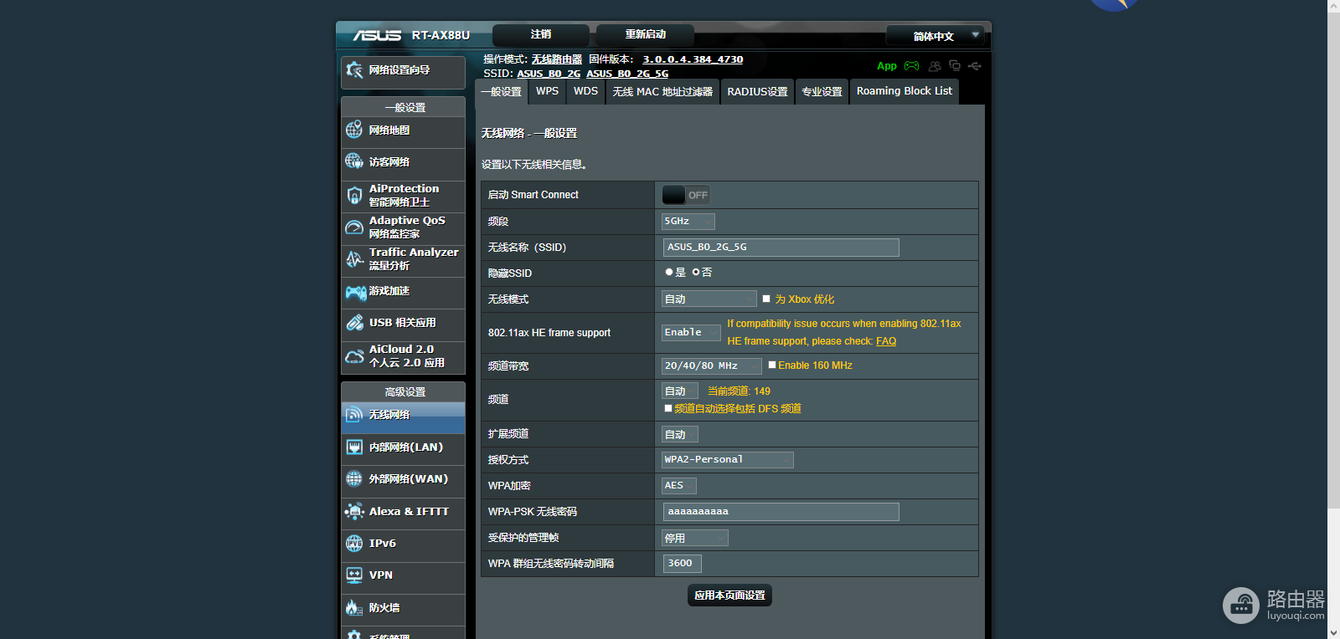Open the 简体中文 language dropdown
This screenshot has width=1340, height=639.
point(935,36)
